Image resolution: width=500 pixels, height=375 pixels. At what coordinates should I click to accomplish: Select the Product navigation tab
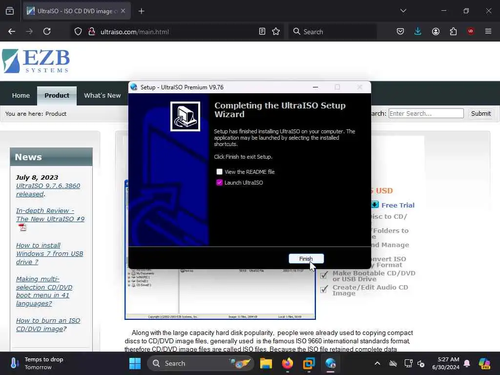pos(57,95)
